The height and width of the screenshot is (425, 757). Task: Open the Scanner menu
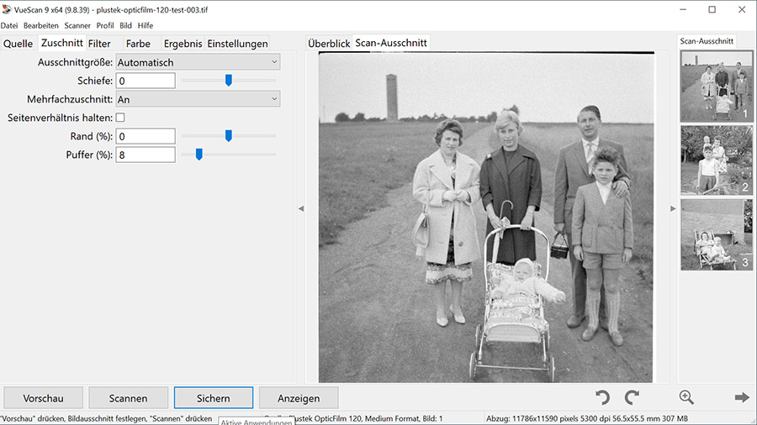click(77, 26)
